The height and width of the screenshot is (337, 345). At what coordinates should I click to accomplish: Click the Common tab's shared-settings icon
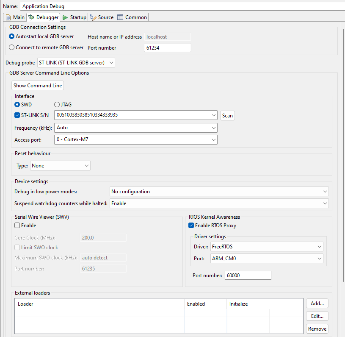pos(120,17)
